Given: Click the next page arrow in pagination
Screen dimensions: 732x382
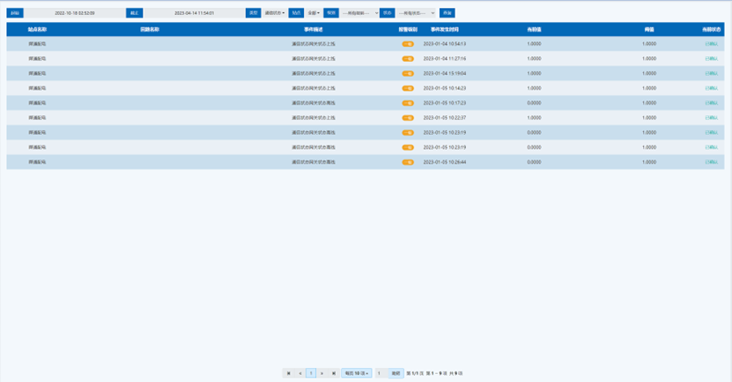Looking at the screenshot, I should tap(322, 373).
